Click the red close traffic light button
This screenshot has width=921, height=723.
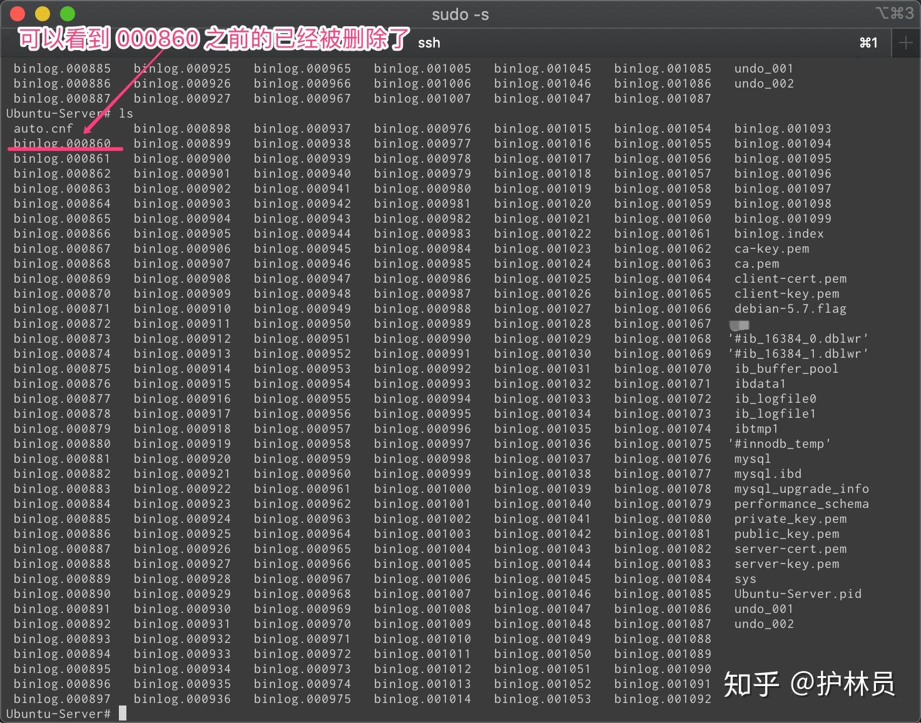point(17,13)
